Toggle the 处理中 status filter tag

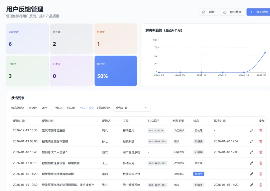click(x=45, y=108)
